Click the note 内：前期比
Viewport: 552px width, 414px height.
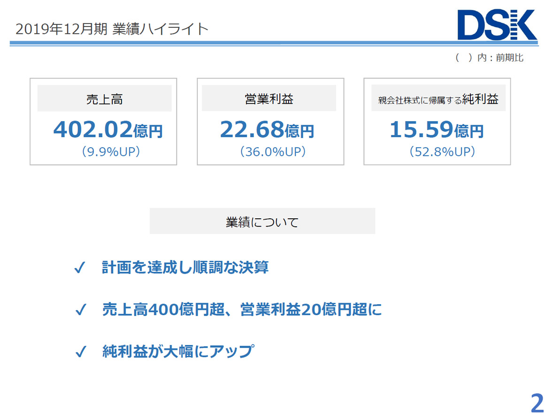point(489,57)
